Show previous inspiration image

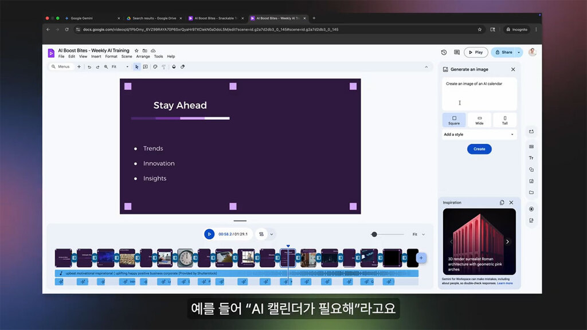pyautogui.click(x=451, y=242)
